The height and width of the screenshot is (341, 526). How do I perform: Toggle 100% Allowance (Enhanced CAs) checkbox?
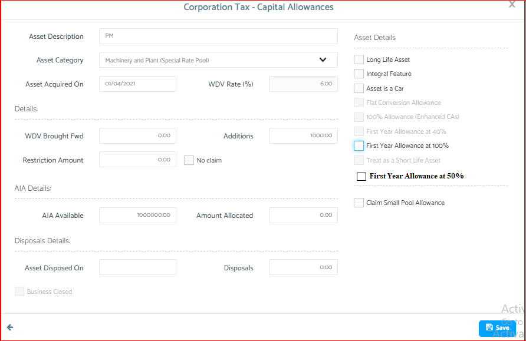tap(359, 117)
